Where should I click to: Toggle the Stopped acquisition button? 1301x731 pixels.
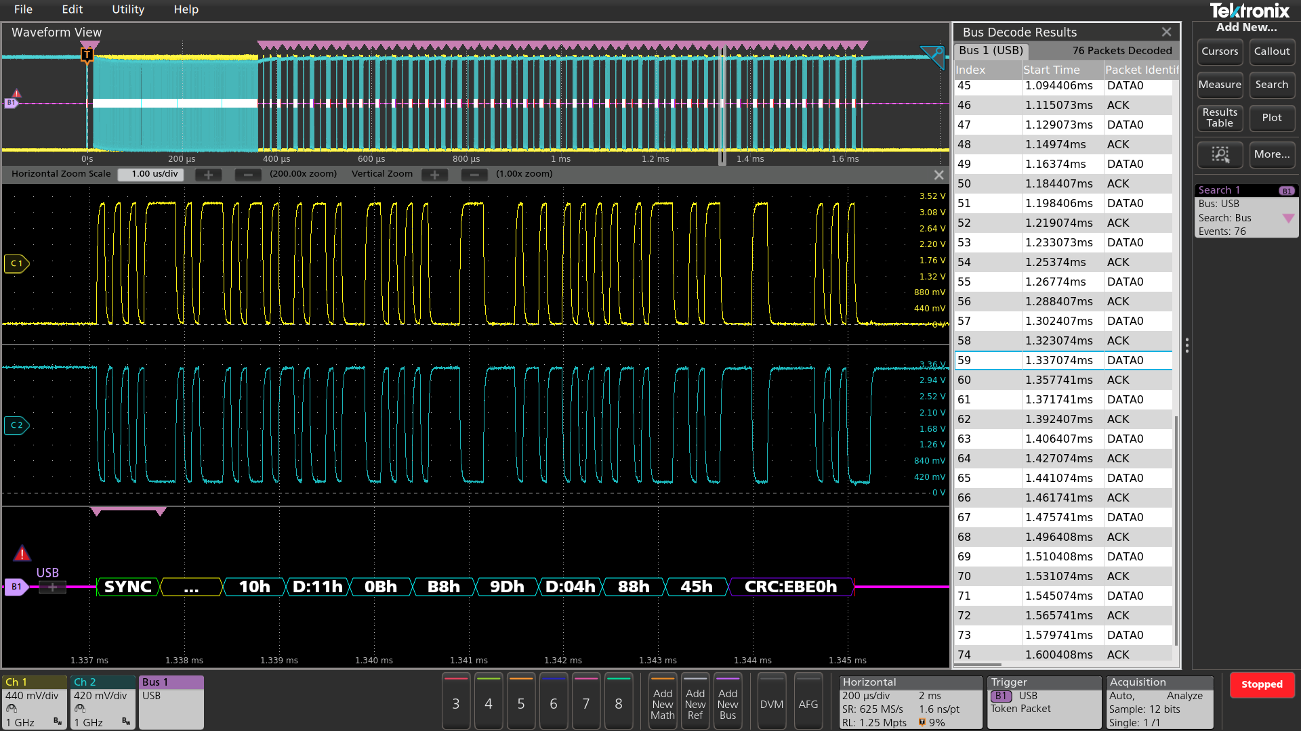(1261, 684)
